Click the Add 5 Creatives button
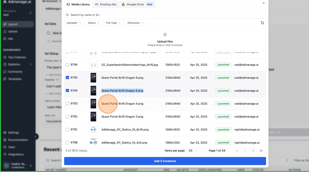This screenshot has height=172, width=309. click(x=165, y=161)
